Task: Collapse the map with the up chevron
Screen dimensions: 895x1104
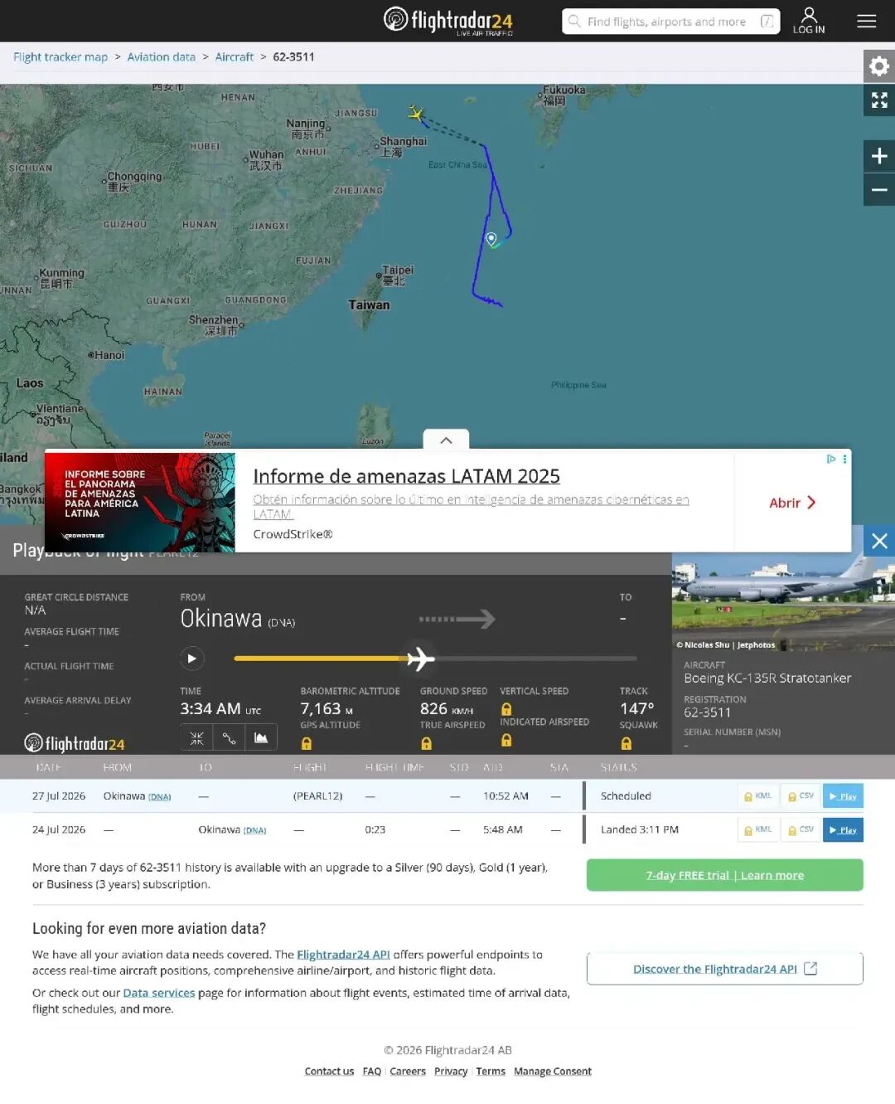Action: (446, 440)
